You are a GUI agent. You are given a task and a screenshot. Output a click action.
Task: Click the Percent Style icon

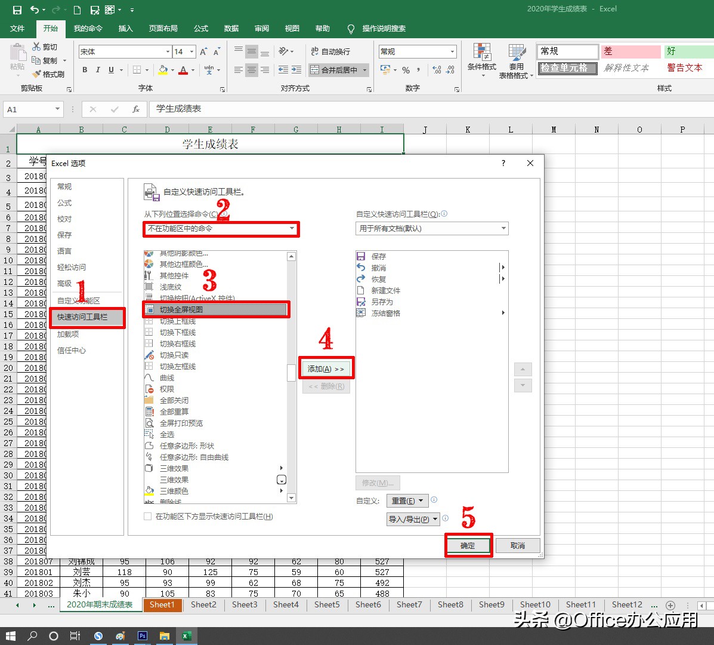(406, 70)
